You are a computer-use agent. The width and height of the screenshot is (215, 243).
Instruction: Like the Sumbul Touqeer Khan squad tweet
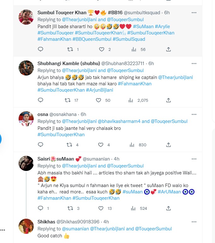pos(102,49)
